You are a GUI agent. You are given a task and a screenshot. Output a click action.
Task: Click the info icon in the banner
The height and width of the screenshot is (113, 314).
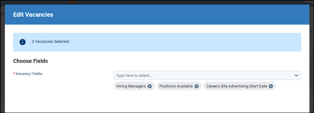click(x=23, y=42)
